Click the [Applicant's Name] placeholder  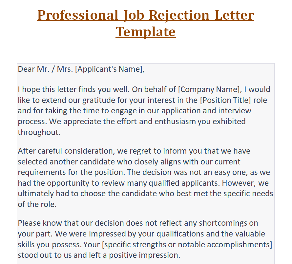click(x=109, y=69)
